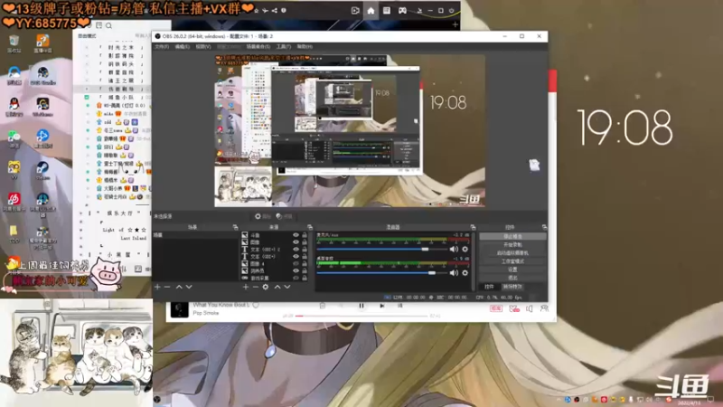Open the WeChat desktop icon
The width and height of the screenshot is (723, 407).
[14, 138]
